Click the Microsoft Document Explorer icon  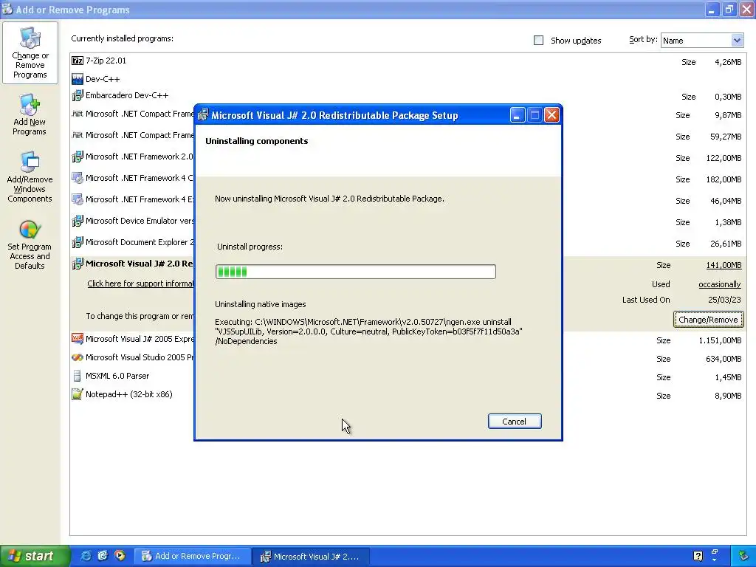point(77,242)
